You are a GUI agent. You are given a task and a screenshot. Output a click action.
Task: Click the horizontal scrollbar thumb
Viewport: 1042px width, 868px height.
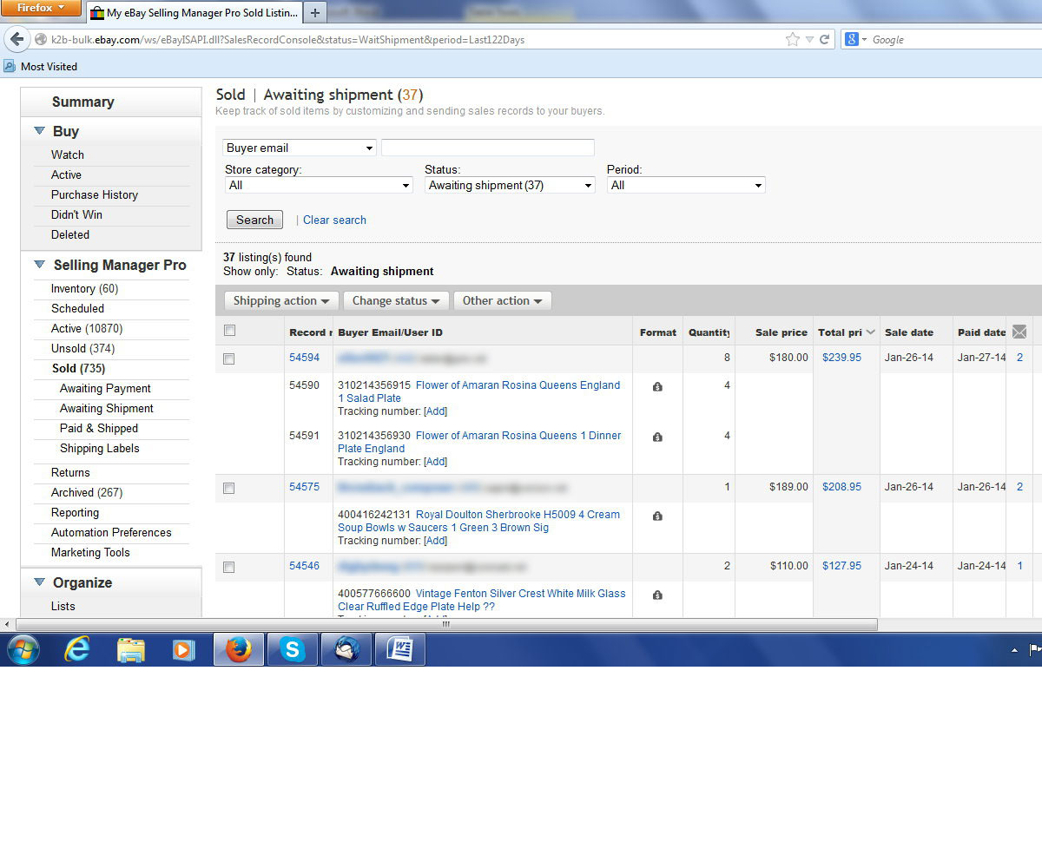click(446, 624)
